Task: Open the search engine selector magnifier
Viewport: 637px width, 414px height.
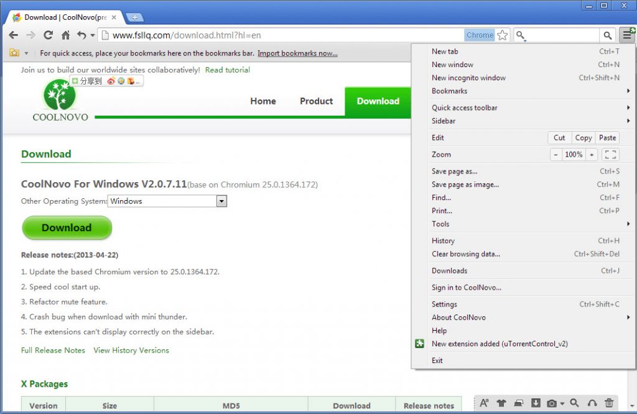Action: click(521, 35)
